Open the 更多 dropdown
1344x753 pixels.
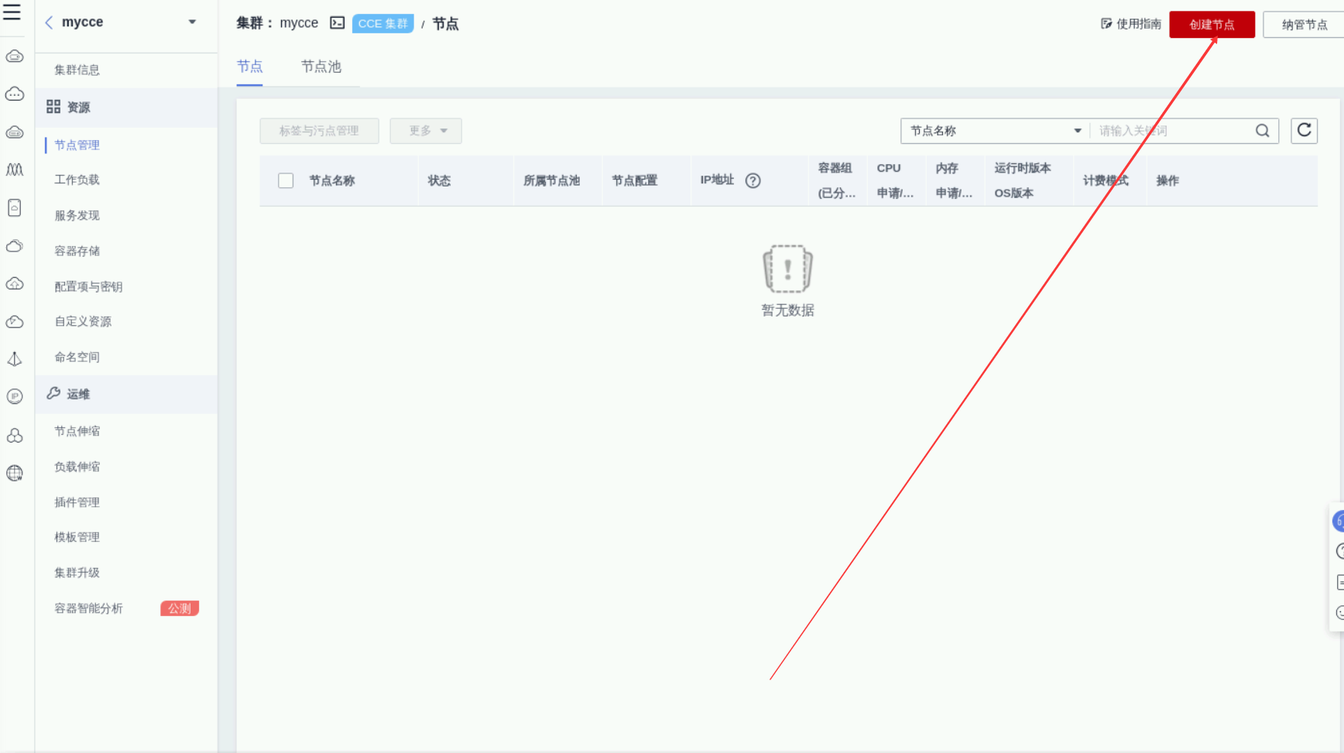(426, 131)
